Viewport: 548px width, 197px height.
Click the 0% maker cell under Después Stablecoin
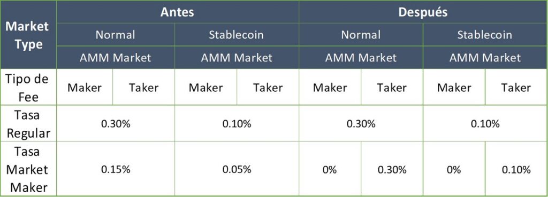click(x=454, y=169)
